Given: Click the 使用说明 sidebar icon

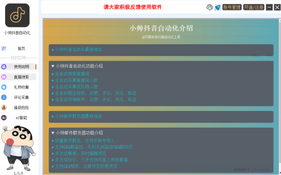Looking at the screenshot, I should point(4,67).
